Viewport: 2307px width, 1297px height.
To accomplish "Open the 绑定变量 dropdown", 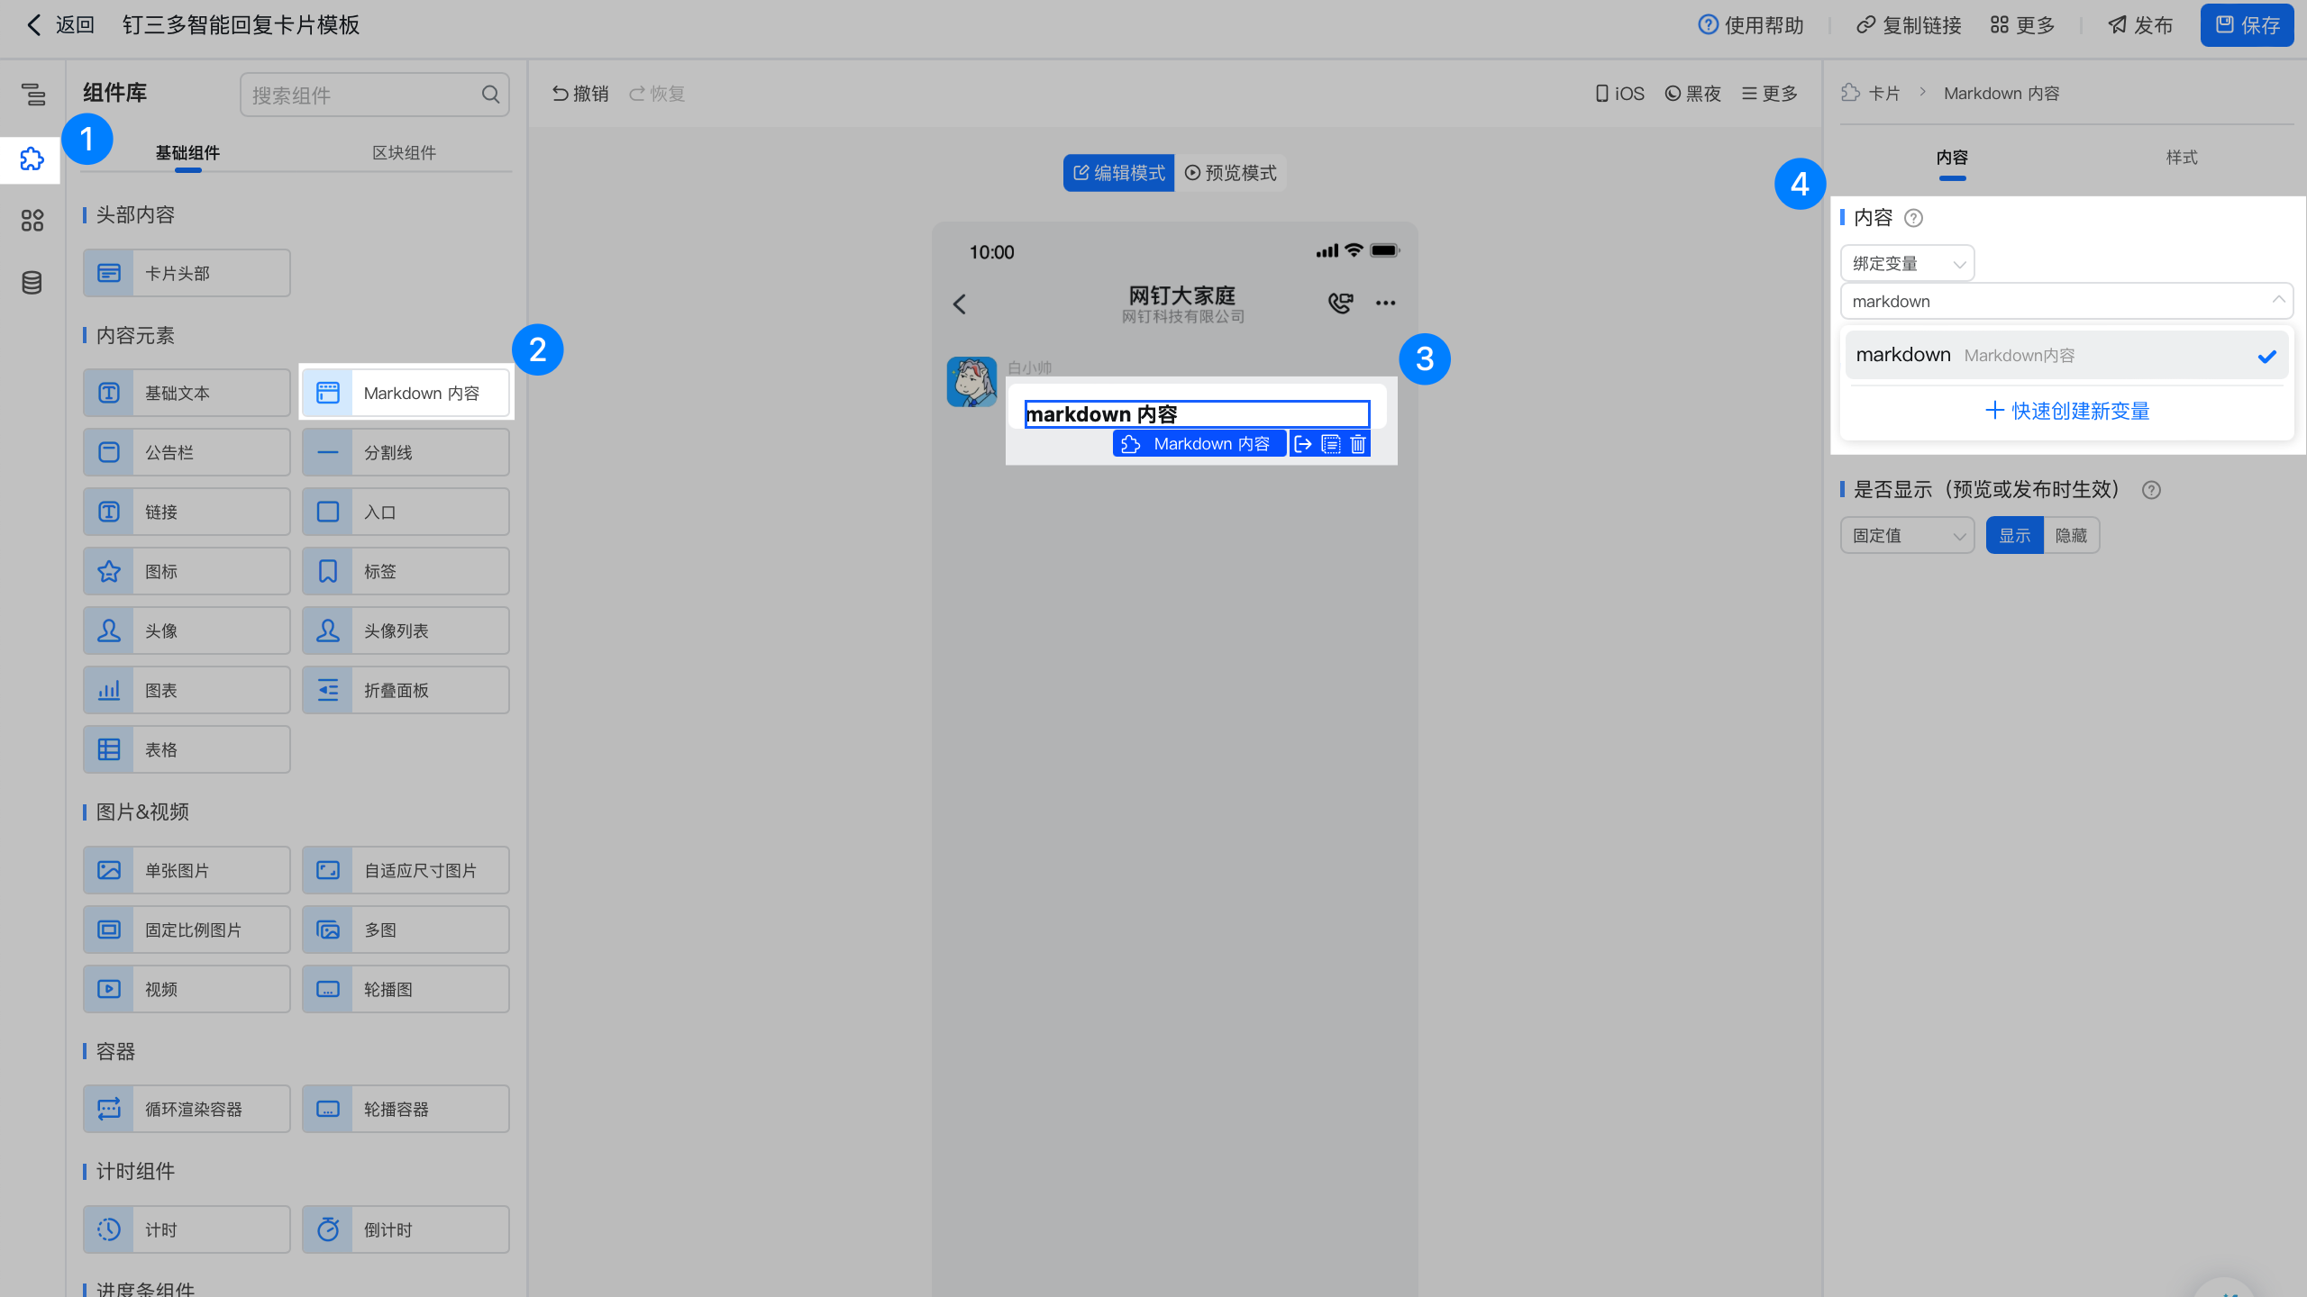I will click(x=1907, y=264).
